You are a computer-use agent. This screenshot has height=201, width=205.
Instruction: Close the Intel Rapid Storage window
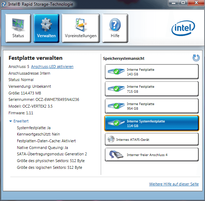(196, 3)
